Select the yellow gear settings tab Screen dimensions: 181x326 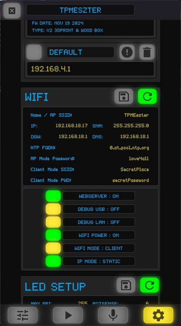[158, 315]
